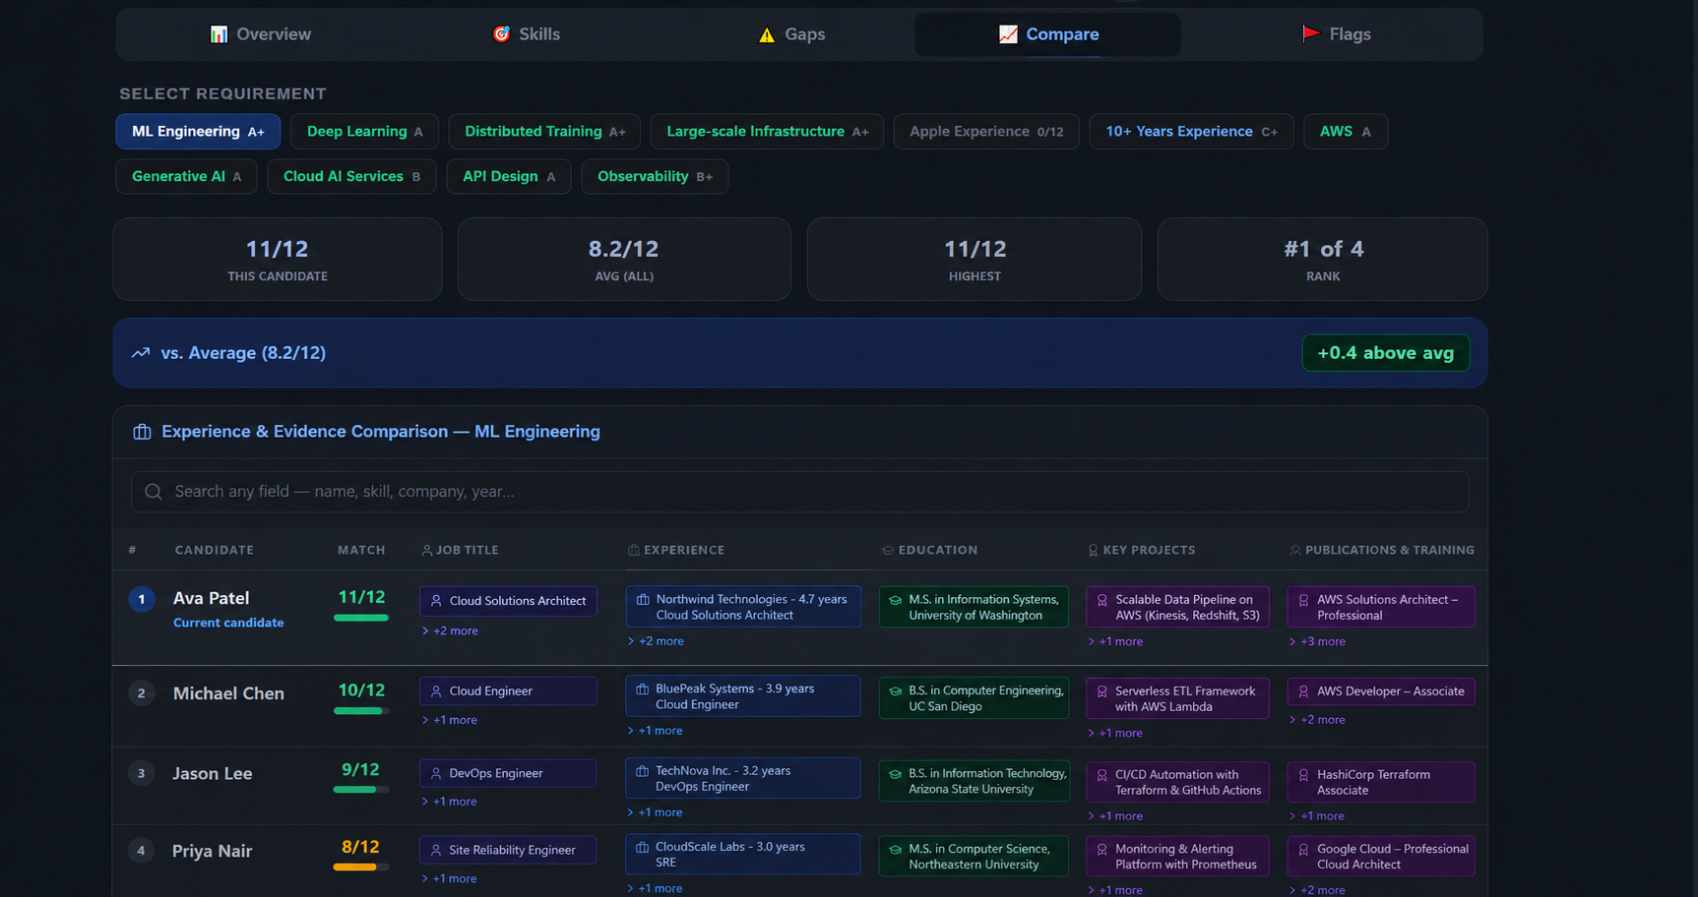Click the magnifier icon in search field

(153, 492)
